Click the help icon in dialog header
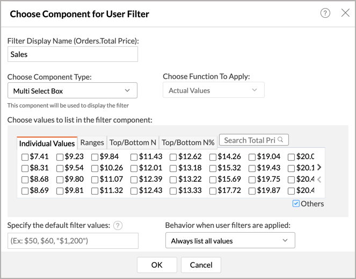Viewport: 356px width, 279px height. pyautogui.click(x=325, y=13)
